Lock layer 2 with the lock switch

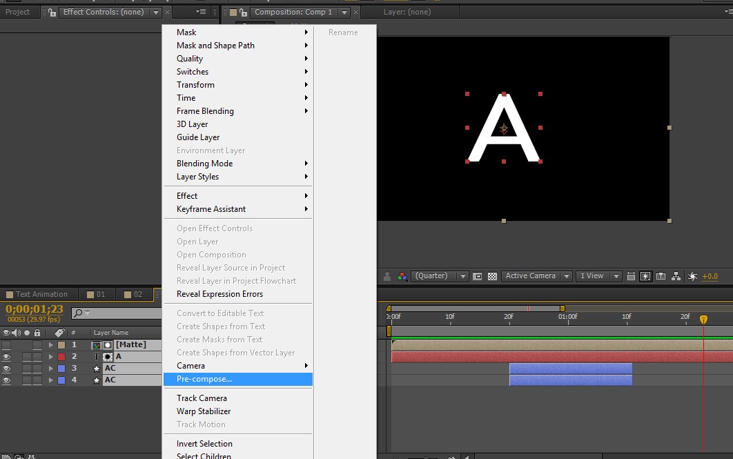37,357
